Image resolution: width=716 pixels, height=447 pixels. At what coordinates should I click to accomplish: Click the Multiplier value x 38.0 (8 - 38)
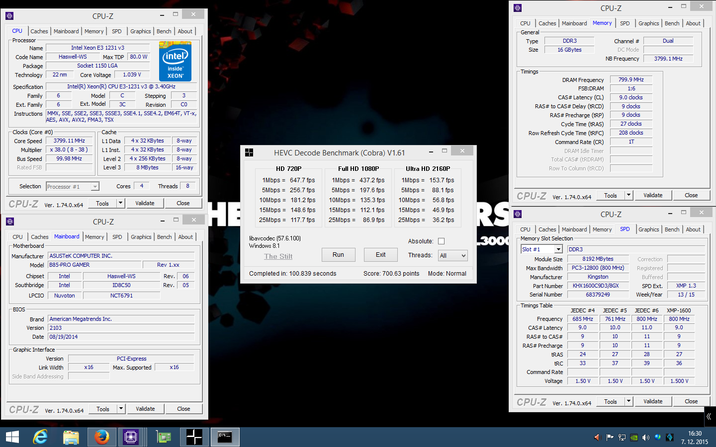[69, 150]
